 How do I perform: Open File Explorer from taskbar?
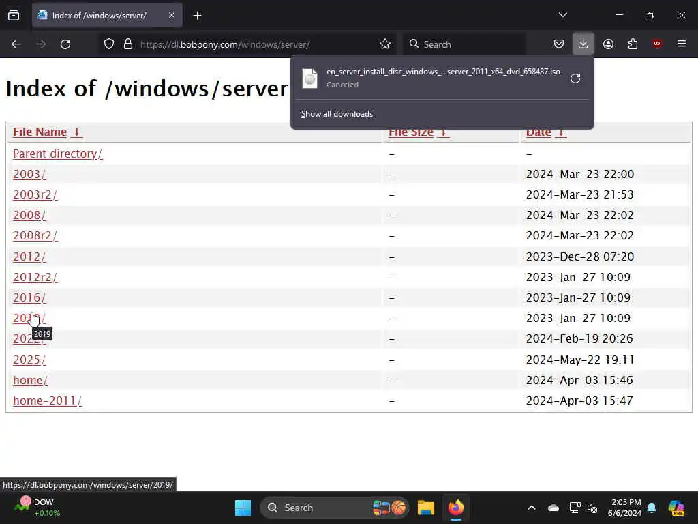pos(426,508)
